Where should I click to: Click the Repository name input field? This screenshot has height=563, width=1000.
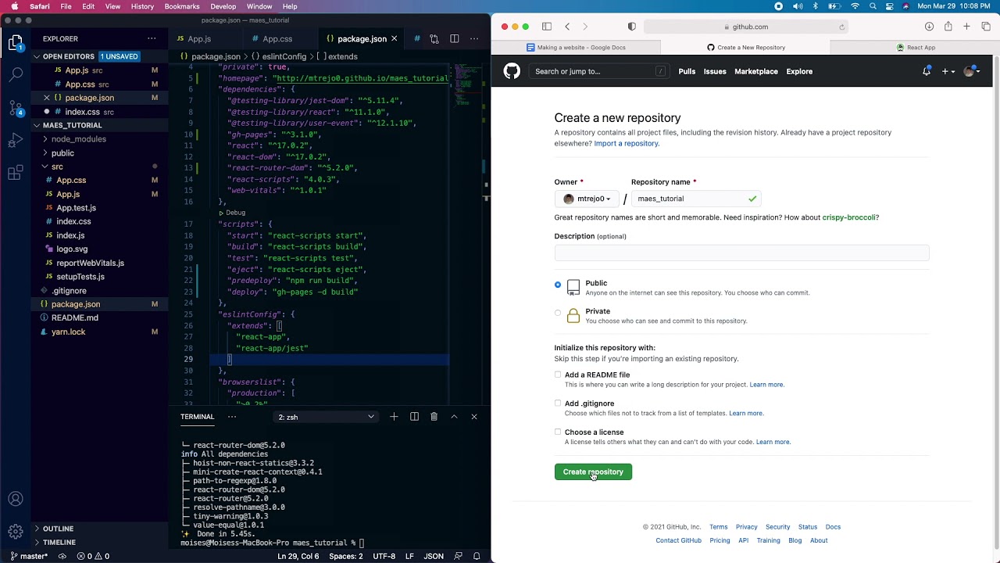point(695,199)
